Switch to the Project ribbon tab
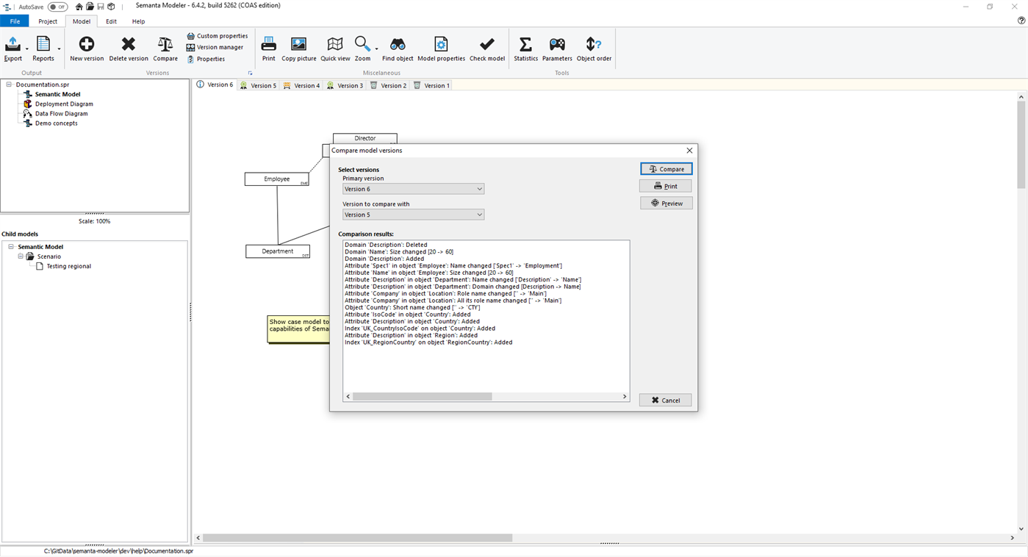Screen dimensions: 1028x557 [48, 21]
